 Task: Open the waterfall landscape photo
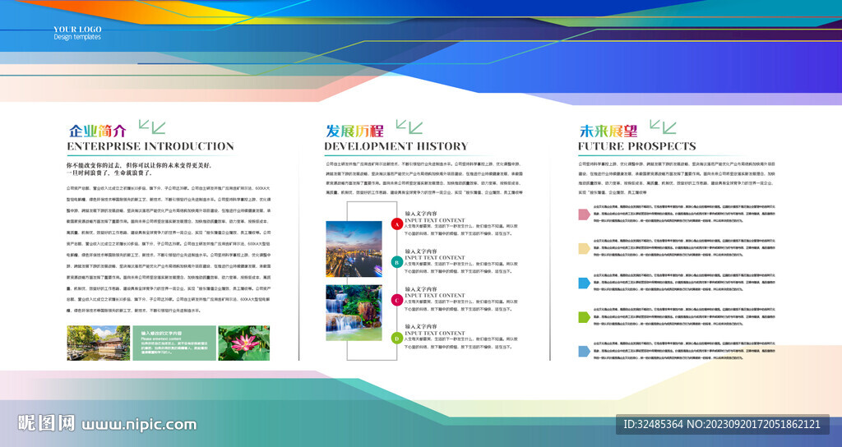tap(354, 312)
